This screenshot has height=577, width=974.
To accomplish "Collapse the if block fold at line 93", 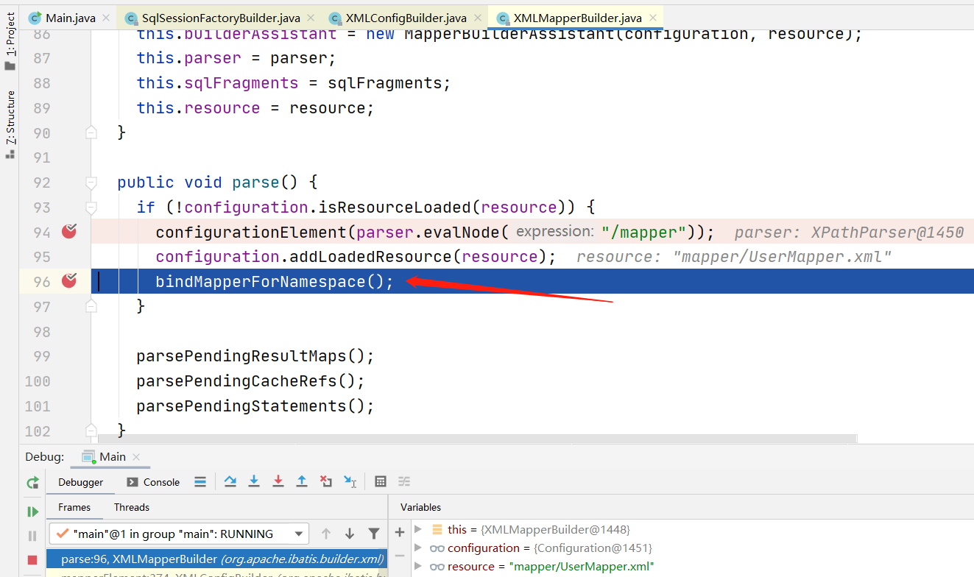I will (x=91, y=208).
